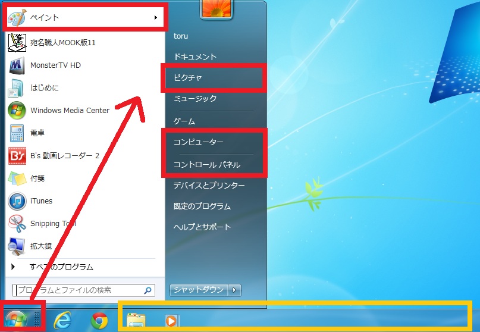The height and width of the screenshot is (332, 480).
Task: Click the iTunes text label
Action: 41,201
